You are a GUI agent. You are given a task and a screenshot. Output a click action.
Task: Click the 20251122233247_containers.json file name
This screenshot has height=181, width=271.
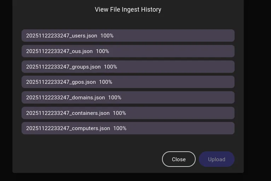(68, 113)
